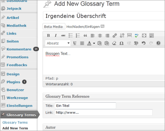This screenshot has width=165, height=131.
Task: Click the outdent icon
Action: click(129, 43)
